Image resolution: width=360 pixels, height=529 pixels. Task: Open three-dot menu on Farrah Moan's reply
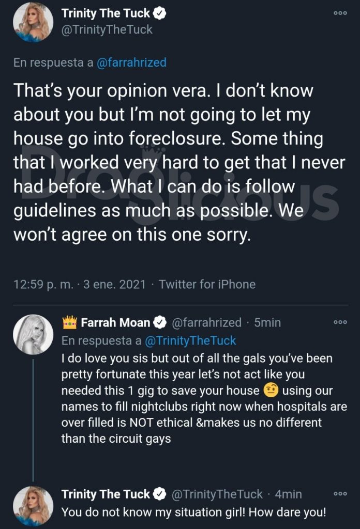340,322
